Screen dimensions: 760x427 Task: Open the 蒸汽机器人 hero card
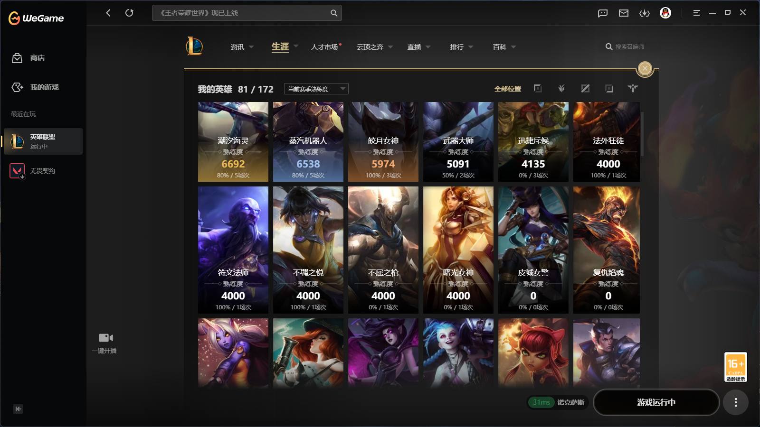click(x=308, y=142)
